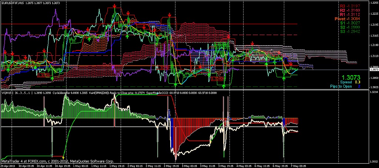This screenshot has height=168, width=379.
Task: Click the MetaTrader 4 copyright text
Action: (57, 161)
